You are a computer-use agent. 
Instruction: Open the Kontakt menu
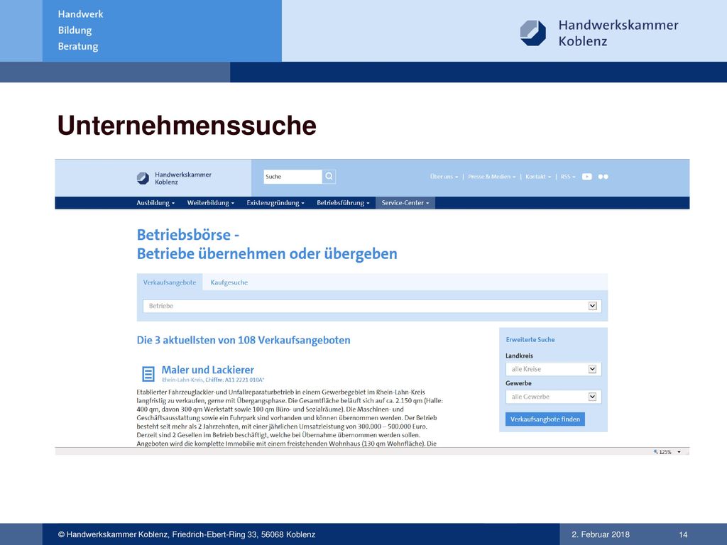tap(538, 177)
